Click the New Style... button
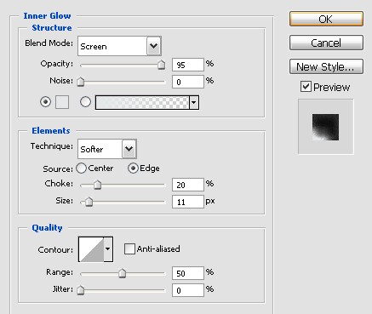 [326, 66]
